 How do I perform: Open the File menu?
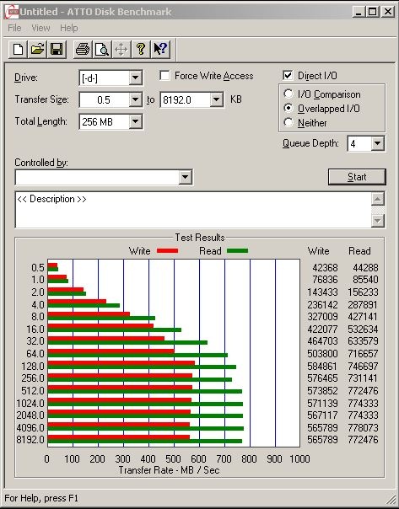(14, 28)
